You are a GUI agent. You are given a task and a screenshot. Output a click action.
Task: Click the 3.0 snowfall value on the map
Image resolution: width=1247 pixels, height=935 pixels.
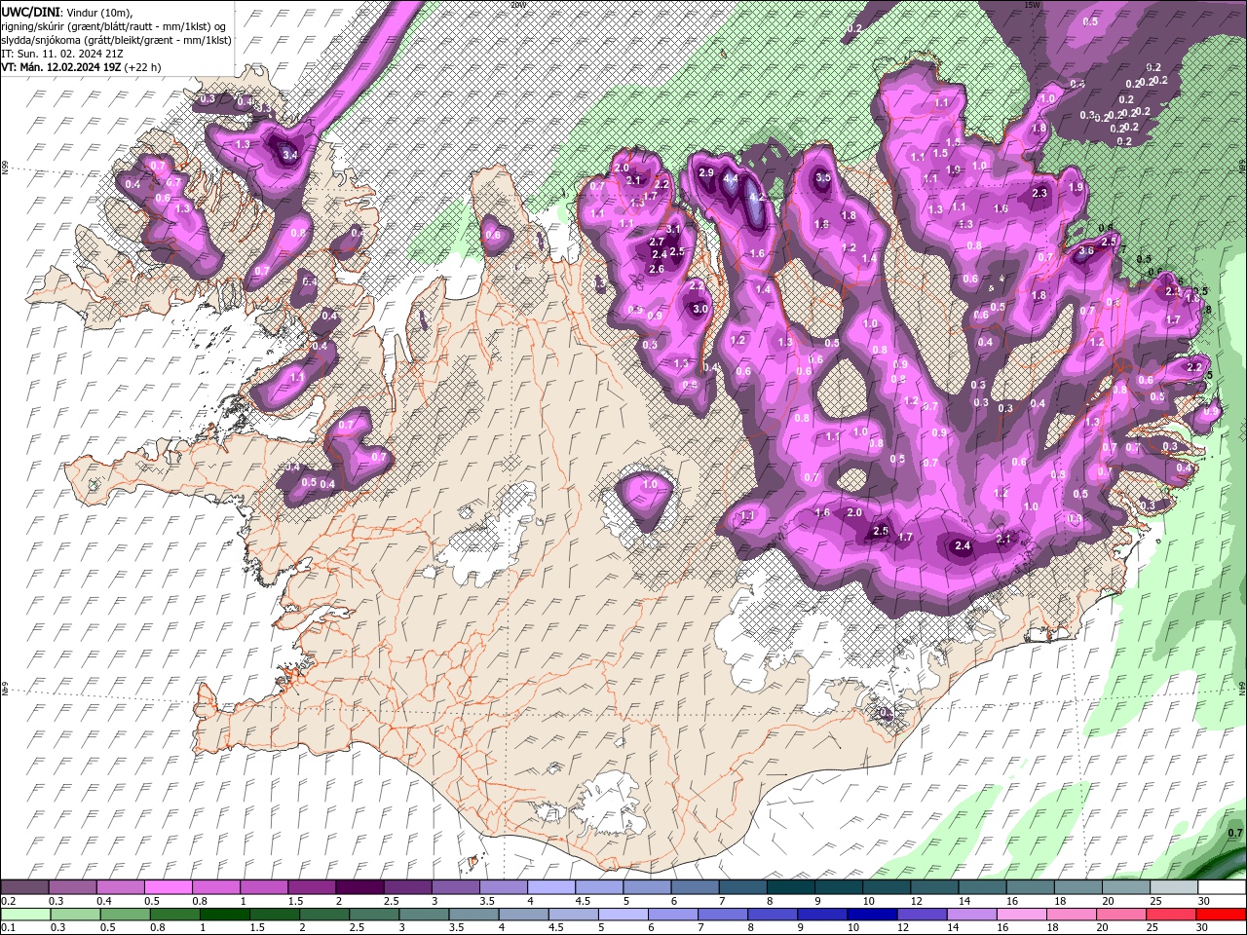pyautogui.click(x=699, y=309)
